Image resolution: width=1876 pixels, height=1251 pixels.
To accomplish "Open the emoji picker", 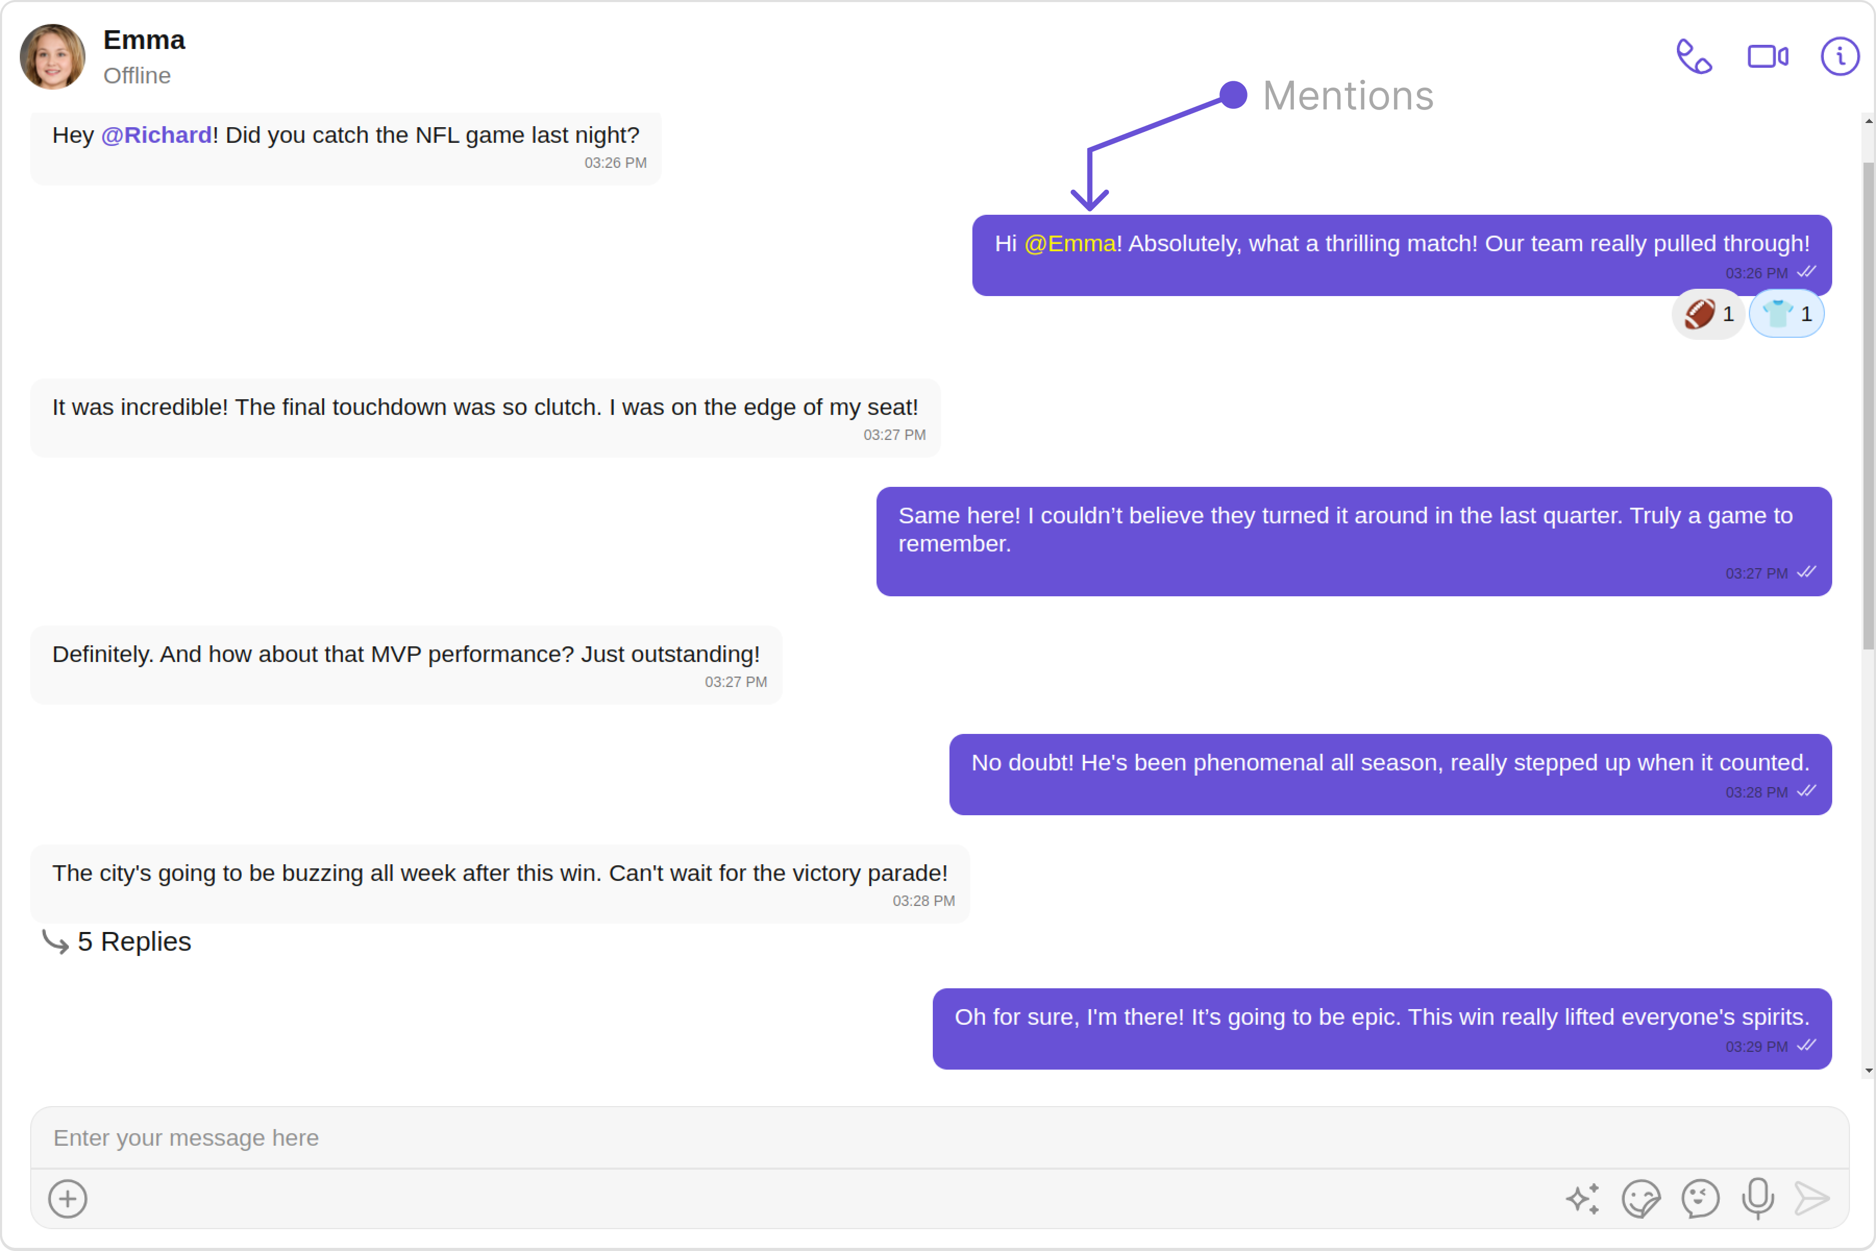I will point(1700,1198).
